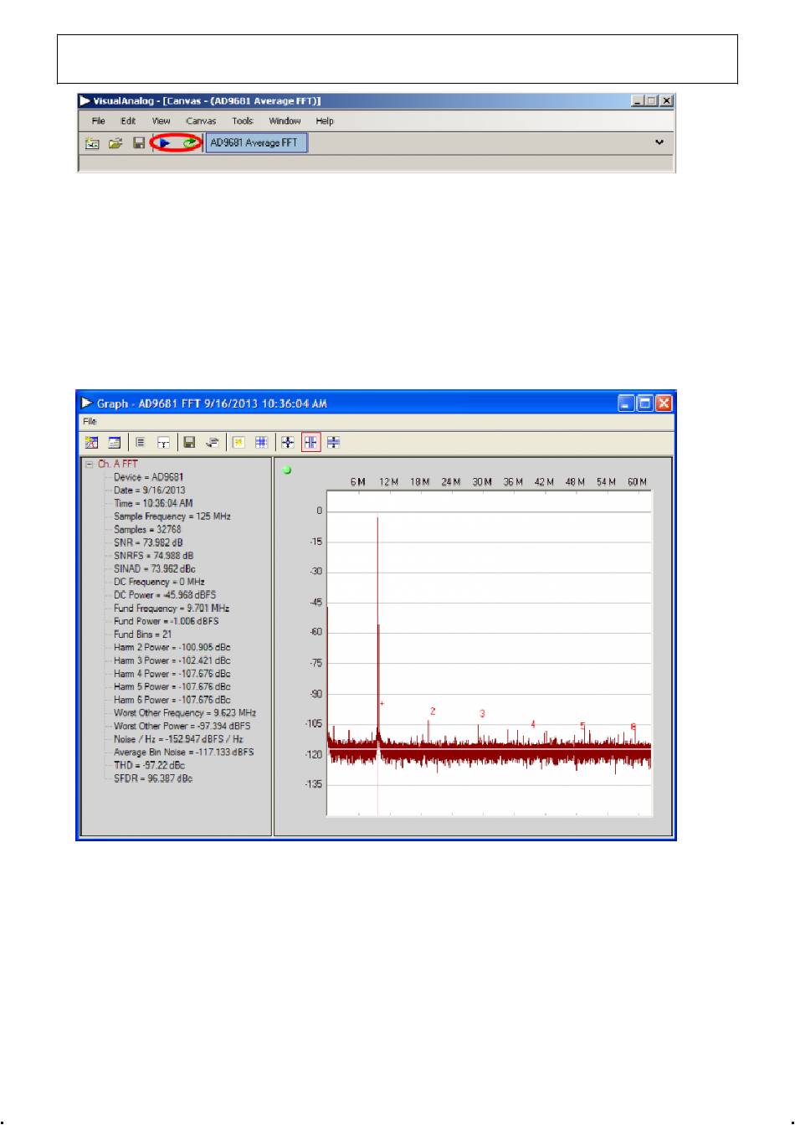
Task: Click the yellow star marker icon in Graph toolbar
Action: pyautogui.click(x=238, y=442)
